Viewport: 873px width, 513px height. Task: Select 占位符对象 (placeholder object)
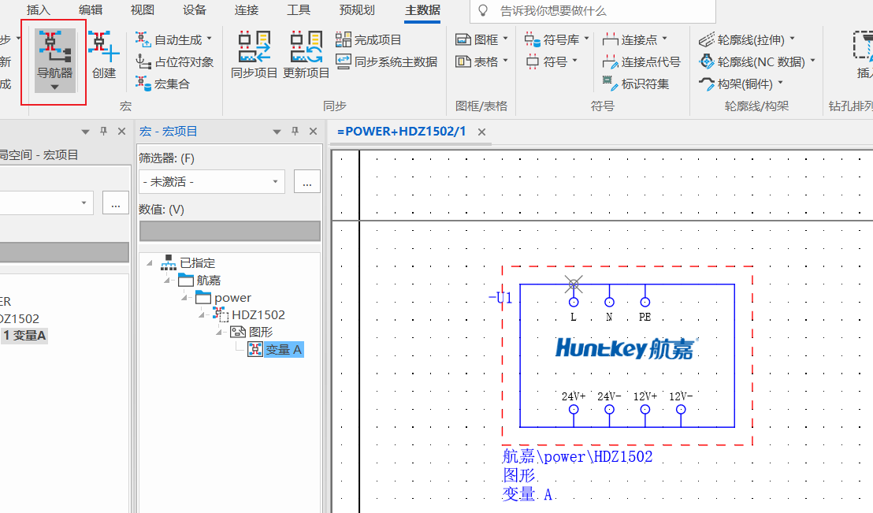[x=175, y=61]
